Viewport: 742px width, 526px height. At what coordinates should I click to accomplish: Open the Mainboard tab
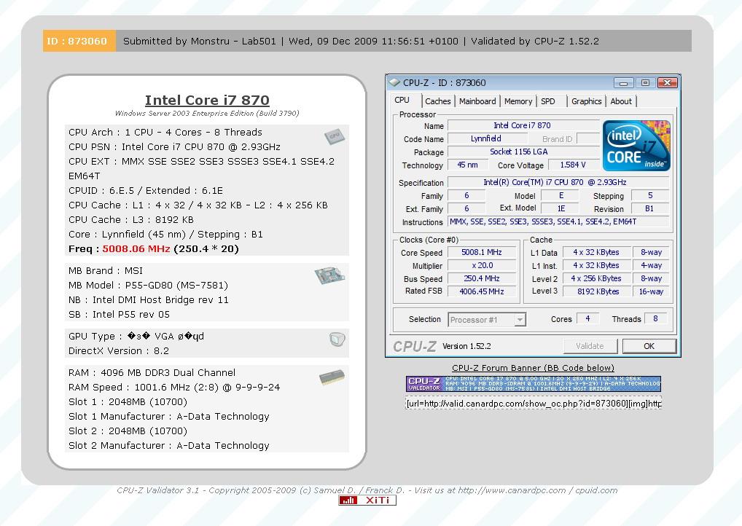477,101
